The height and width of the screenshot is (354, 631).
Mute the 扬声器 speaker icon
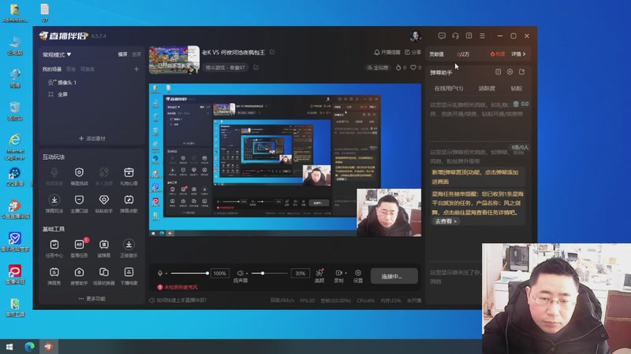click(240, 273)
